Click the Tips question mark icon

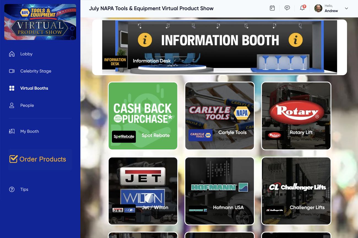tap(12, 190)
